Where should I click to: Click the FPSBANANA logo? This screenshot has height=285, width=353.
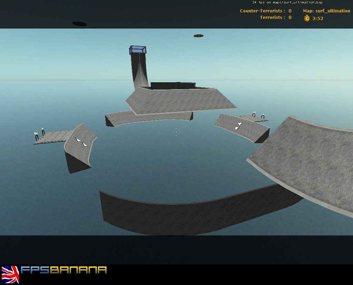click(x=64, y=270)
